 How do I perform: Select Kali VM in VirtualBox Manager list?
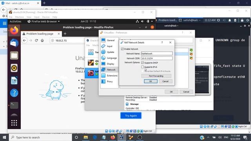91,73
